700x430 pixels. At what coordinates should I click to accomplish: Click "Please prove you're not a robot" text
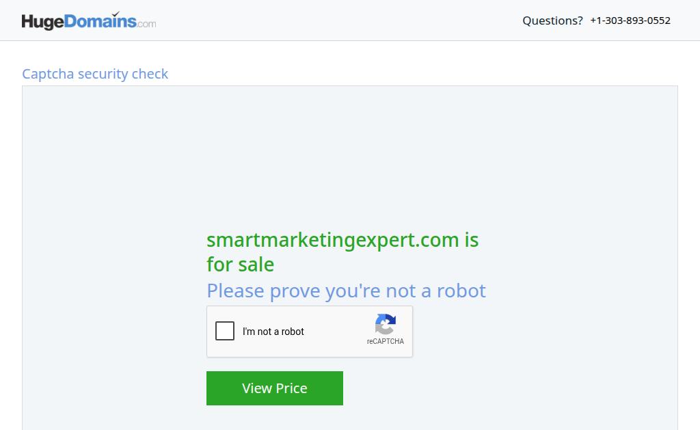pyautogui.click(x=346, y=291)
